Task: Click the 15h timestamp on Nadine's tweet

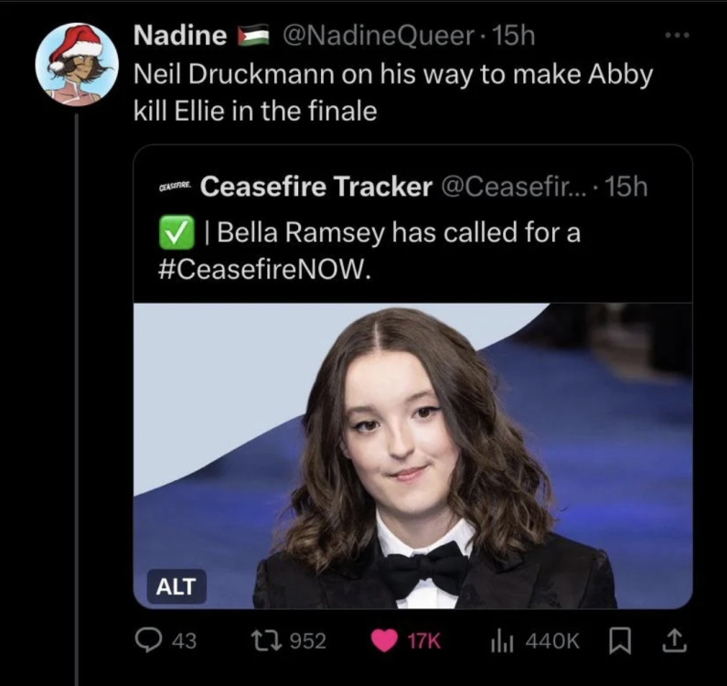Action: 513,37
